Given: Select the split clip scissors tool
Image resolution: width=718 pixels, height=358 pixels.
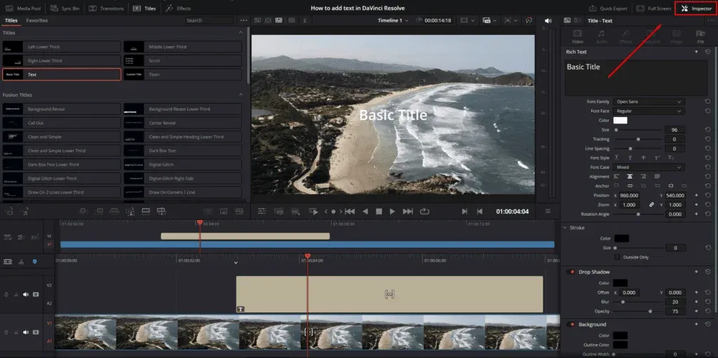Looking at the screenshot, I should coord(21,261).
